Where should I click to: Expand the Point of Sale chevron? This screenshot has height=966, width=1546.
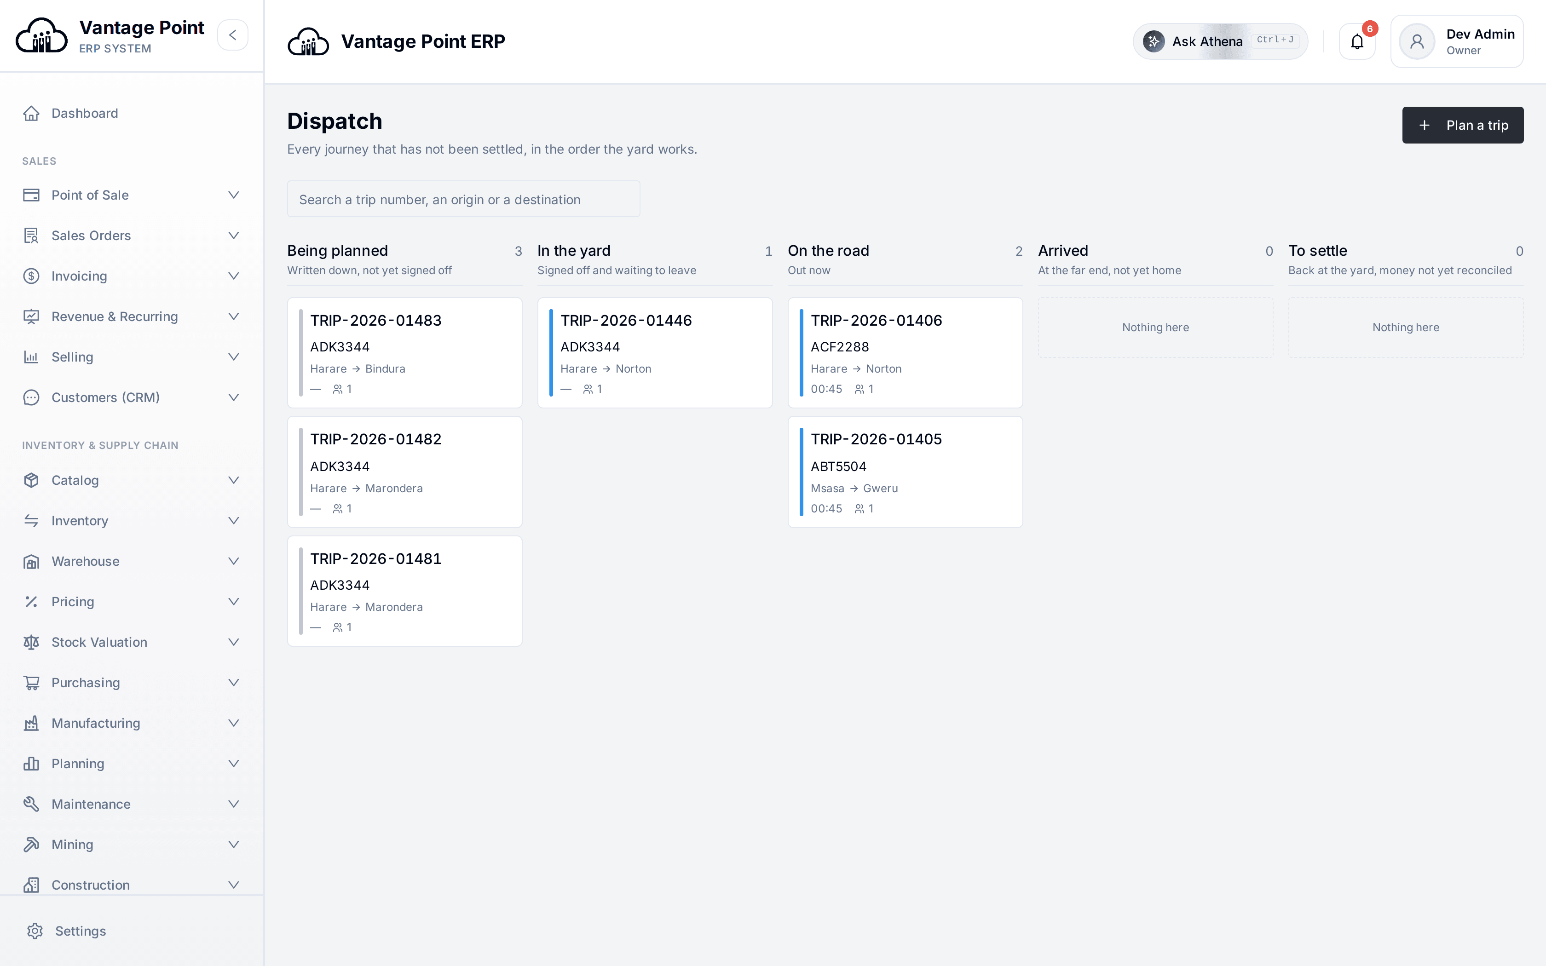(x=234, y=195)
